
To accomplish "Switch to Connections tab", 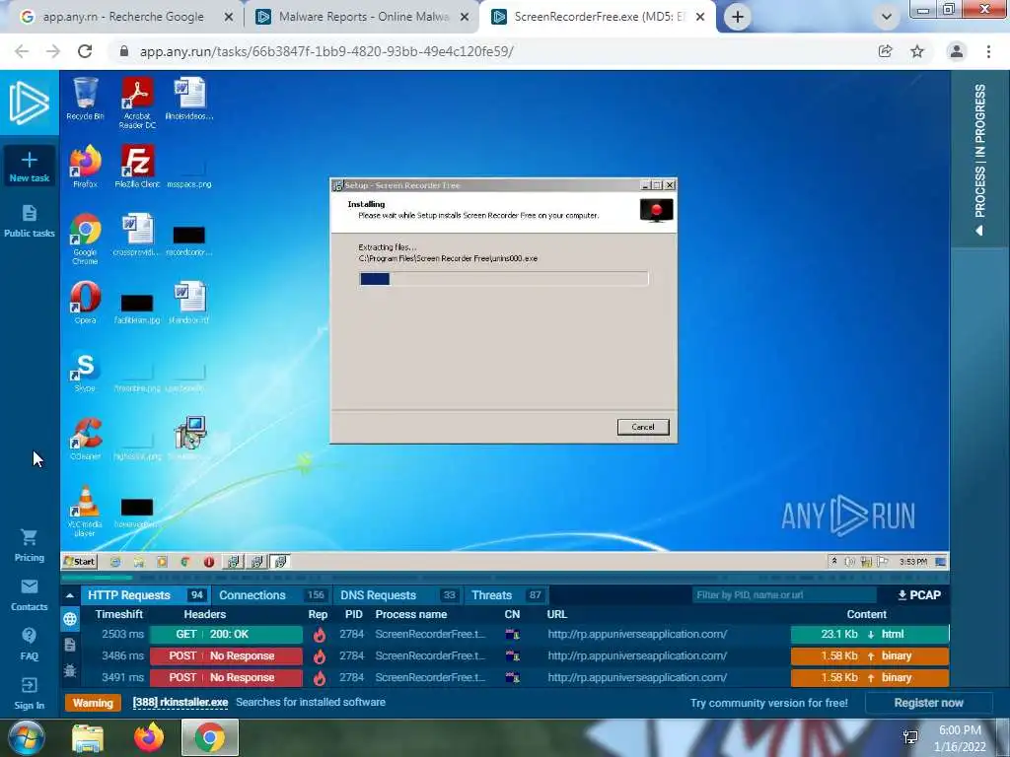I will point(272,595).
